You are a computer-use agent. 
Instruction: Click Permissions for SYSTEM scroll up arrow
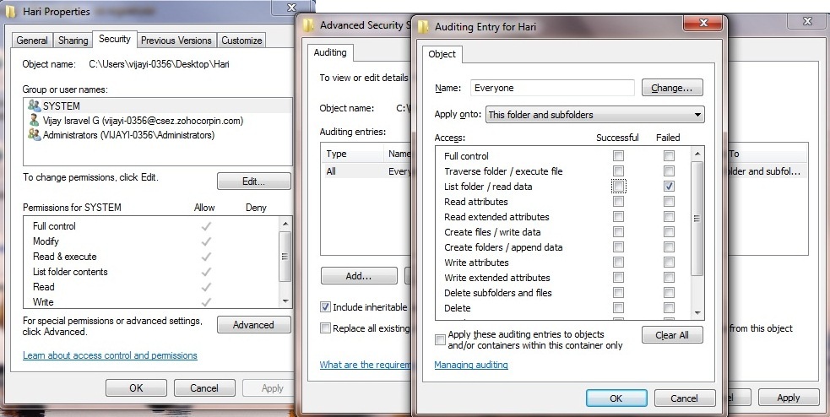click(285, 224)
